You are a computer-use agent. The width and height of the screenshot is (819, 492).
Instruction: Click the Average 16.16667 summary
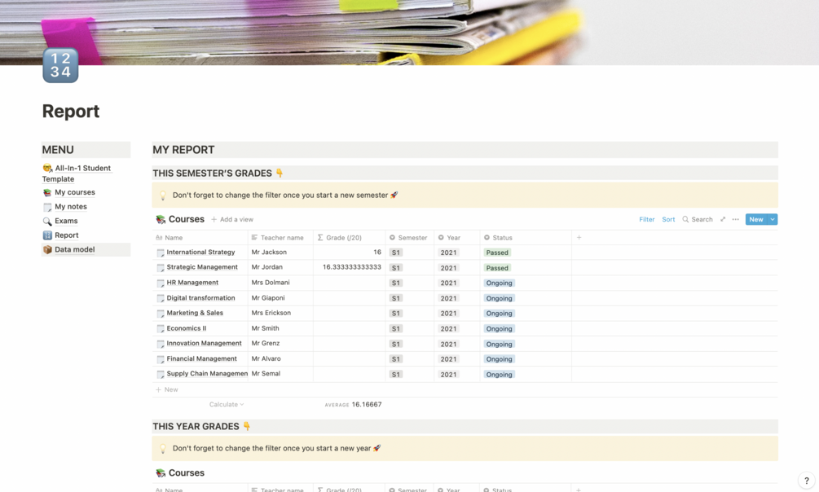[353, 404]
